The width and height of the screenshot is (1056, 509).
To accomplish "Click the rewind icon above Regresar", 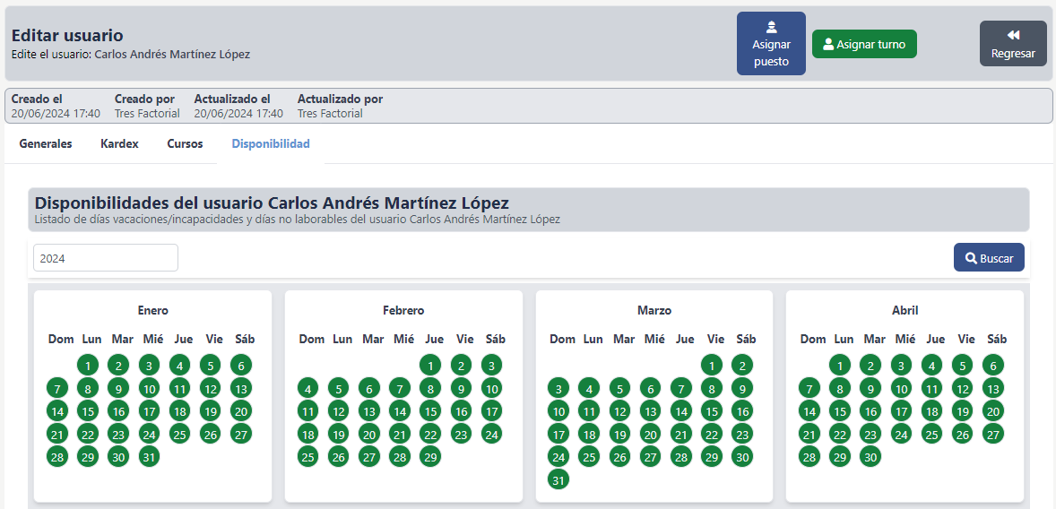I will 1013,35.
